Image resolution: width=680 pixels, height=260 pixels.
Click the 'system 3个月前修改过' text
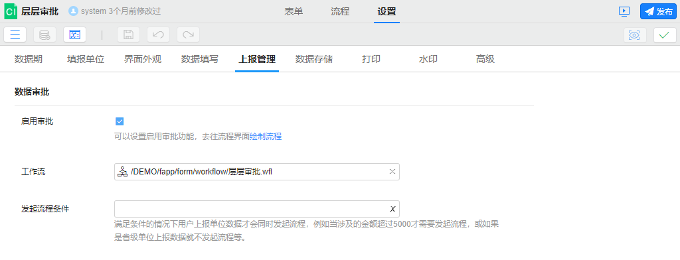coord(121,11)
